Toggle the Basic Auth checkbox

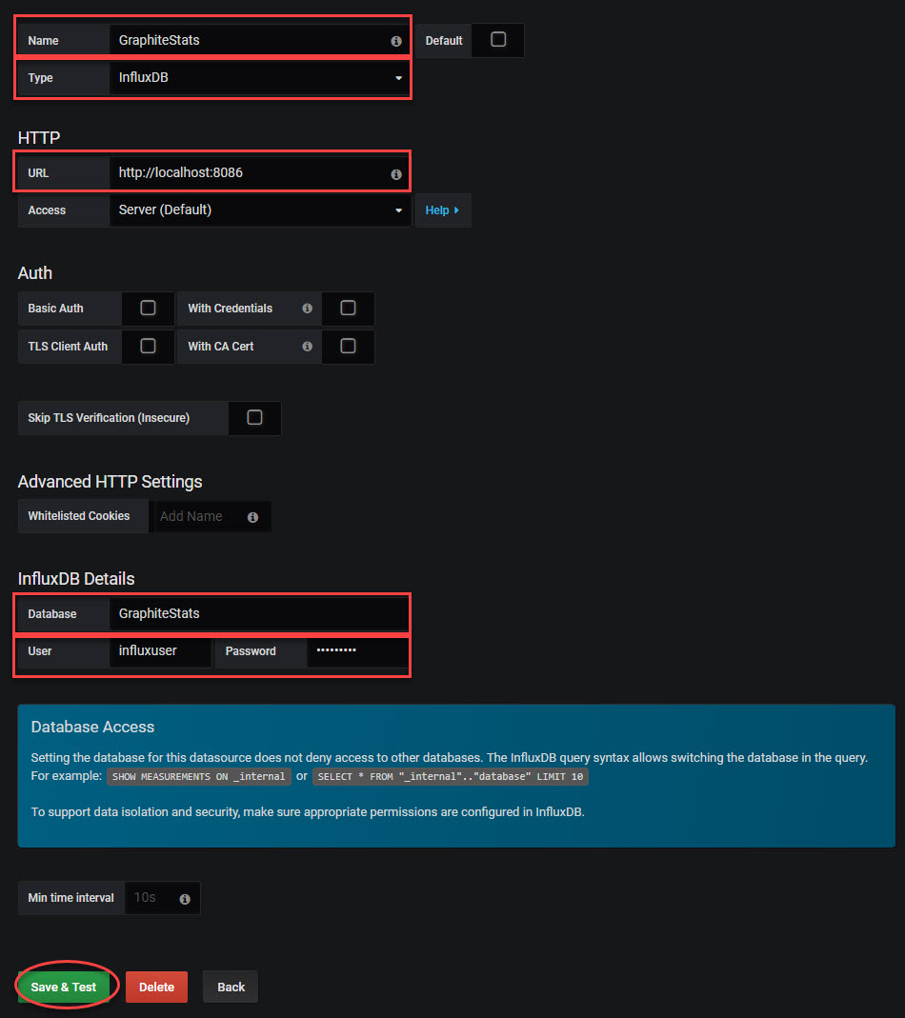pyautogui.click(x=148, y=308)
